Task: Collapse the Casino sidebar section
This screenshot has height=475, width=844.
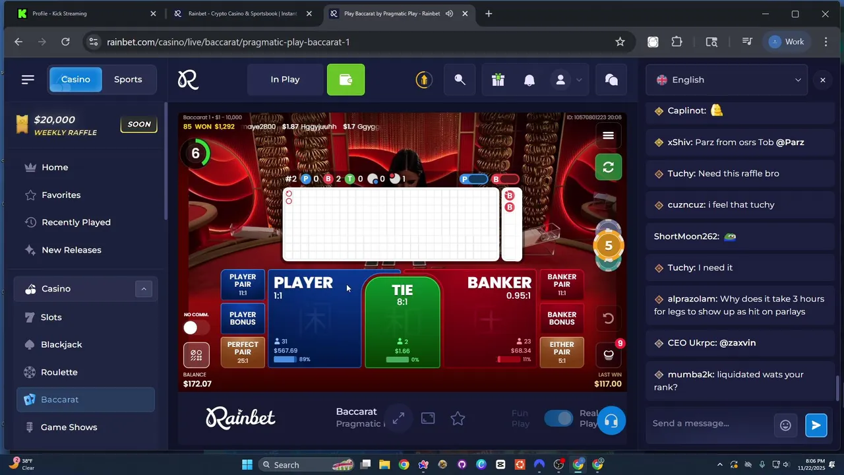Action: (144, 289)
